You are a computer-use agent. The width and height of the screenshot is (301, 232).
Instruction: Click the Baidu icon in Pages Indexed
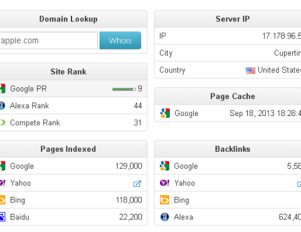tap(3, 217)
